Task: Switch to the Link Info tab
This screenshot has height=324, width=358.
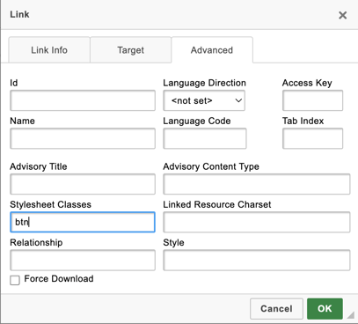Action: tap(49, 50)
